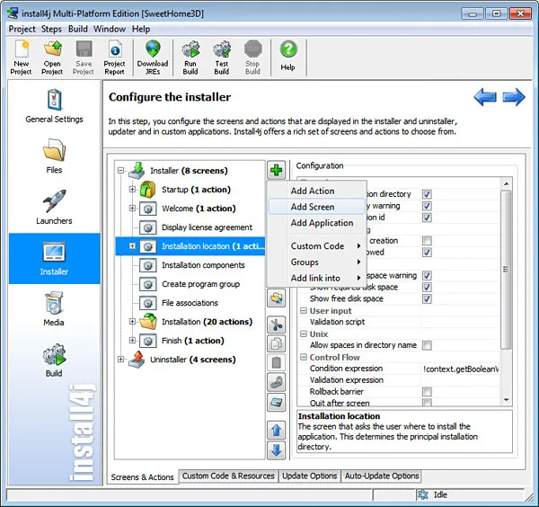Move selected item down with arrow
Image resolution: width=539 pixels, height=507 pixels.
tap(276, 450)
